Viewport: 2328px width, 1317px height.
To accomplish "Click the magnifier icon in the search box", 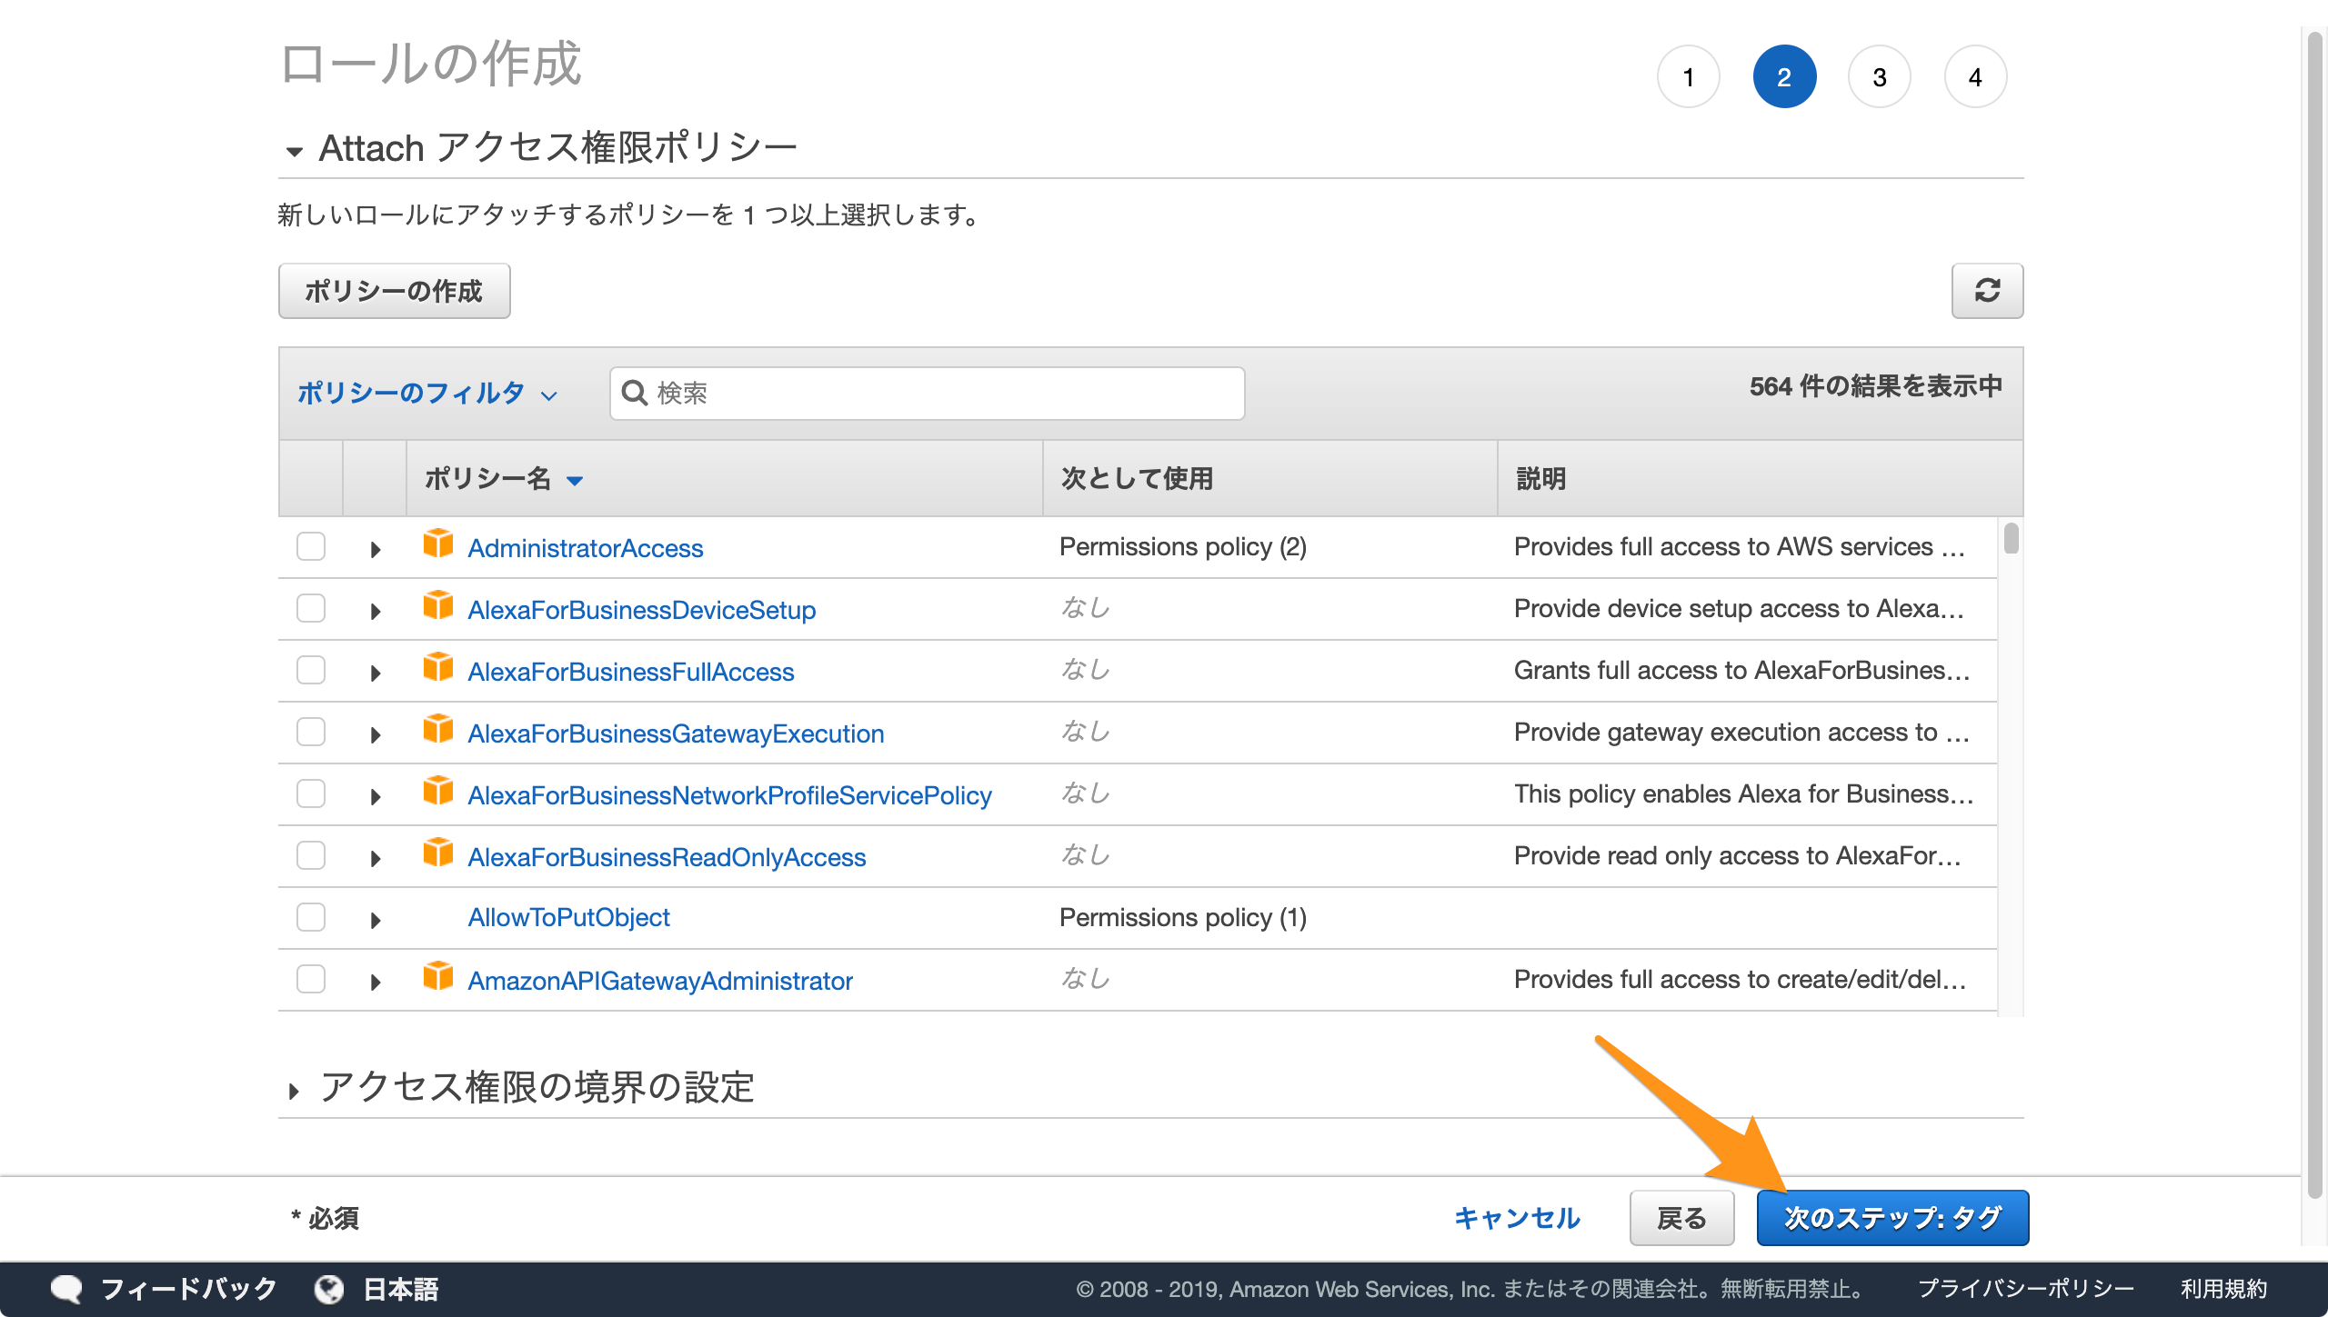I will (x=634, y=393).
